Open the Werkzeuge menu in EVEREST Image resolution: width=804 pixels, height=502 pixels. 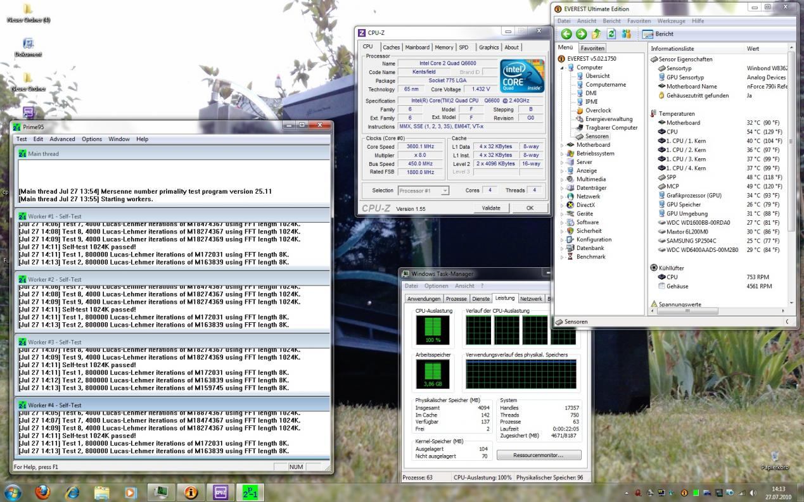671,21
